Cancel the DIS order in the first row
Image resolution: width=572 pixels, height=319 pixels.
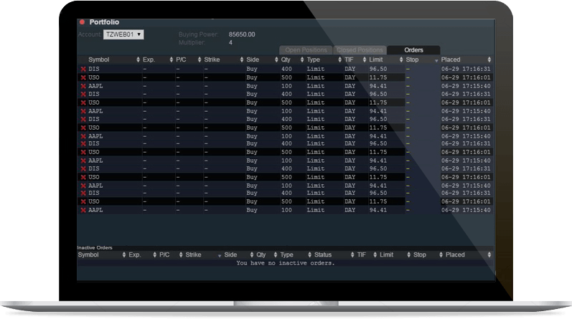pyautogui.click(x=83, y=69)
